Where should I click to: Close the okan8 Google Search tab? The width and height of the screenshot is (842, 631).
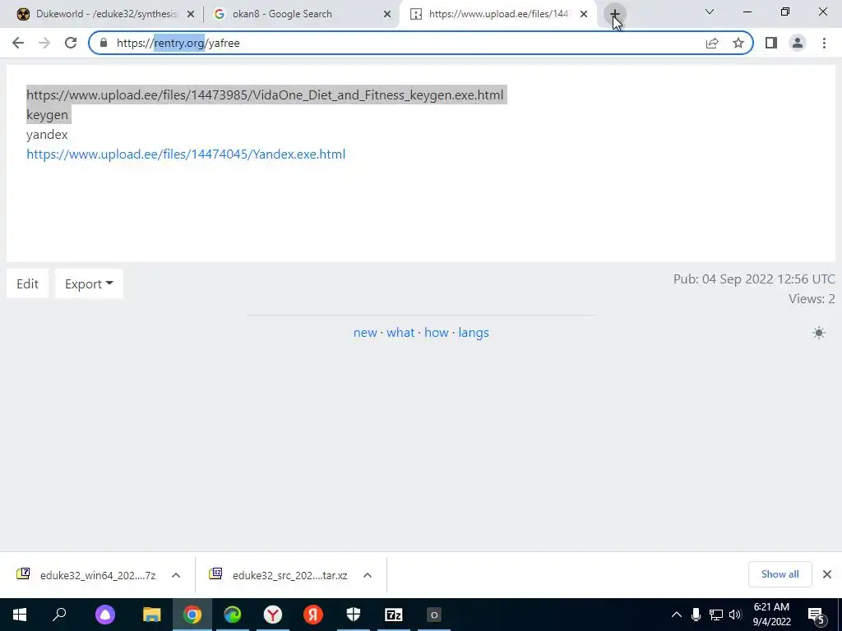[387, 14]
